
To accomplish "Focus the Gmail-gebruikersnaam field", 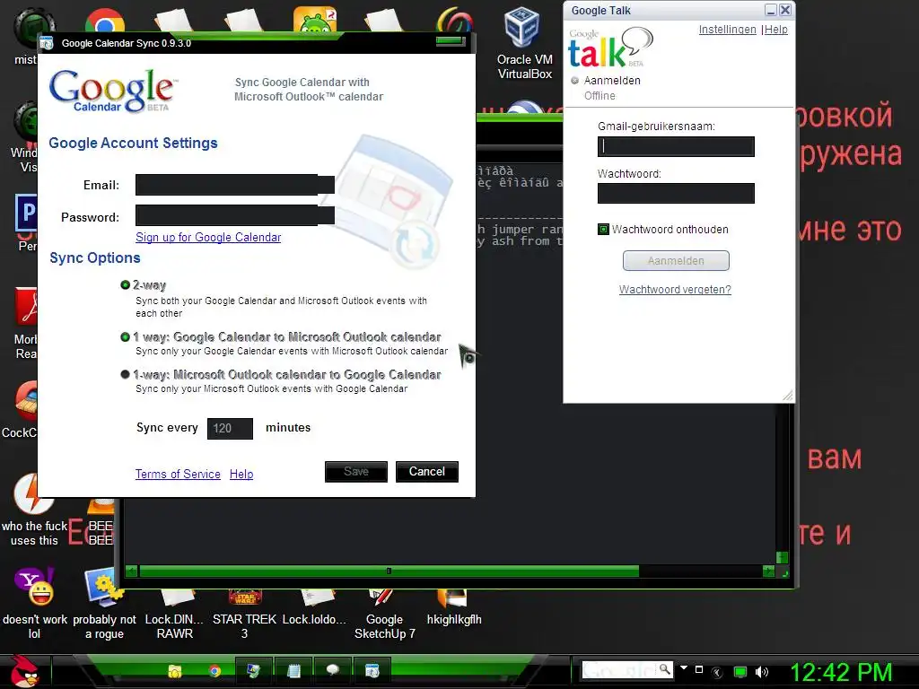I will [676, 146].
